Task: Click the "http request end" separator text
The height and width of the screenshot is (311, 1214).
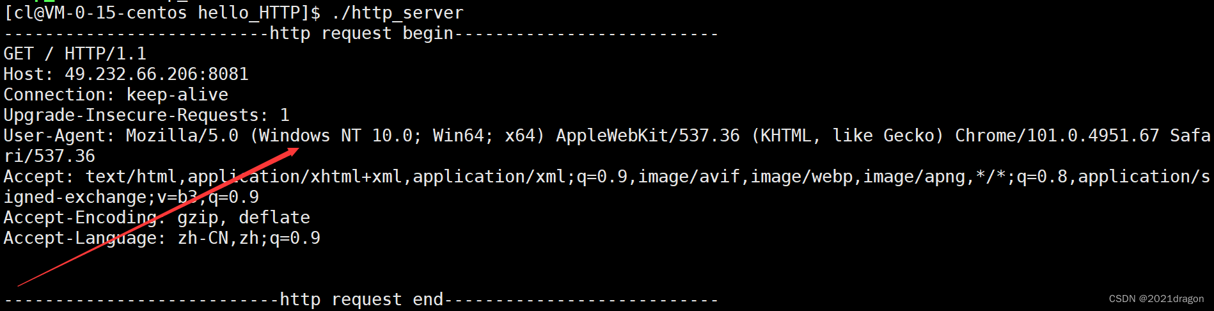Action: pyautogui.click(x=361, y=299)
